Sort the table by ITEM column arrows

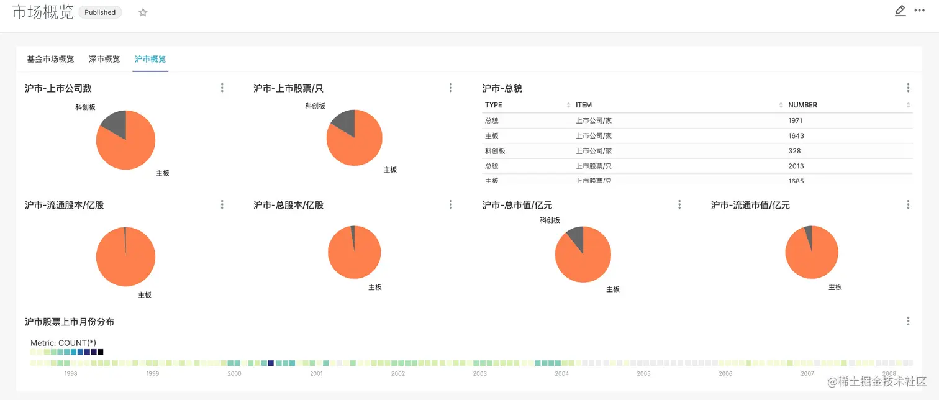pyautogui.click(x=781, y=105)
